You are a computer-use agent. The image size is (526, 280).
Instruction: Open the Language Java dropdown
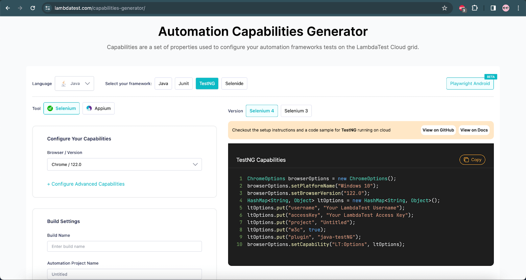[74, 83]
